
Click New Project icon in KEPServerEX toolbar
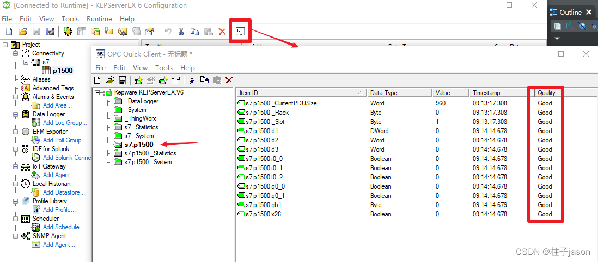[9, 31]
